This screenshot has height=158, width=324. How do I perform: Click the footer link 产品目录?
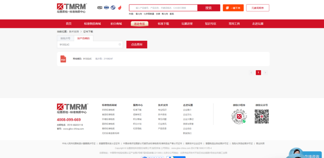pyautogui.click(x=162, y=128)
